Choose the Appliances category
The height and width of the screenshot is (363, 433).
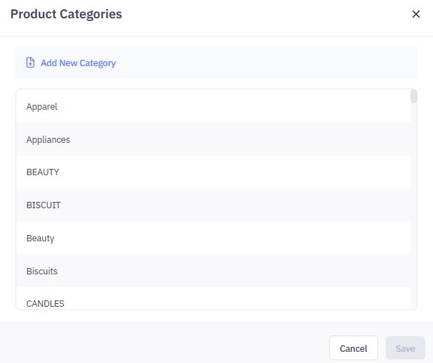(49, 139)
